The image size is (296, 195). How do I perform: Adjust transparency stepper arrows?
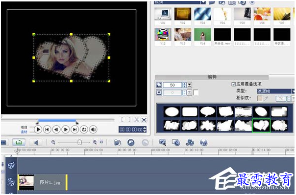point(184,85)
